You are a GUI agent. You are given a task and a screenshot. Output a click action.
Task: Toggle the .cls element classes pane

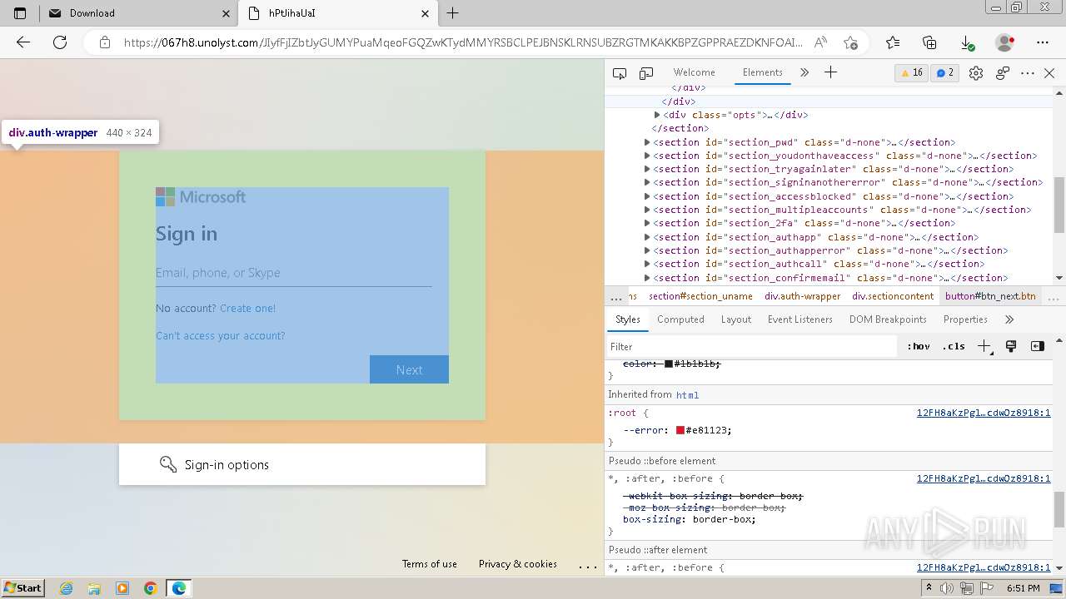point(954,346)
